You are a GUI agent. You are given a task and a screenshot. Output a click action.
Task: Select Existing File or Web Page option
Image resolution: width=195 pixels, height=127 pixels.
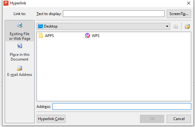pyautogui.click(x=19, y=31)
